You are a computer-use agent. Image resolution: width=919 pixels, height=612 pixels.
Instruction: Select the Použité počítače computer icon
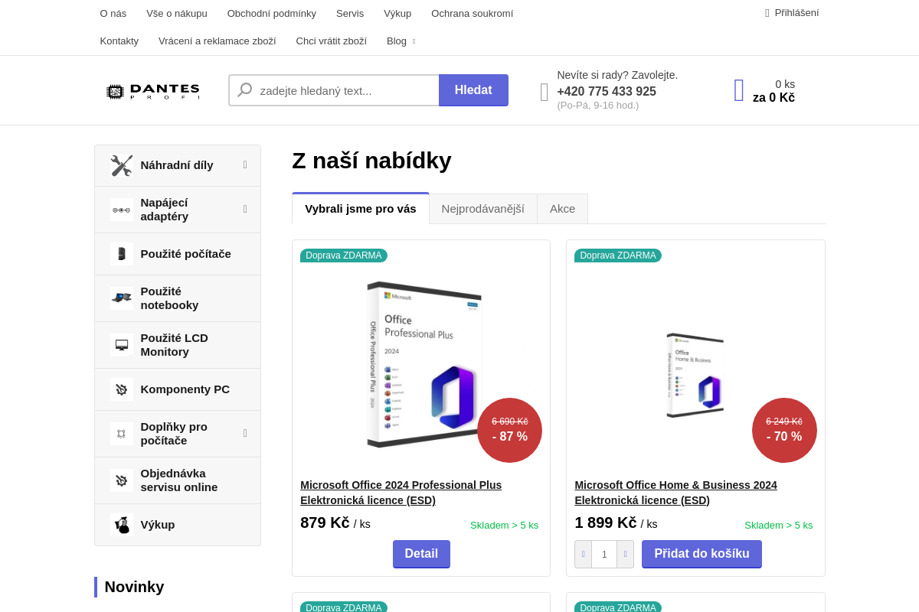coord(121,254)
